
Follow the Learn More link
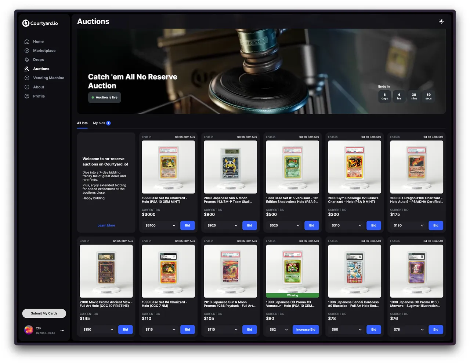[106, 225]
